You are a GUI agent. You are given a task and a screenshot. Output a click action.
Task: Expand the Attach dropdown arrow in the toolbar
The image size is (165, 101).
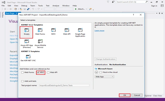click(x=86, y=9)
